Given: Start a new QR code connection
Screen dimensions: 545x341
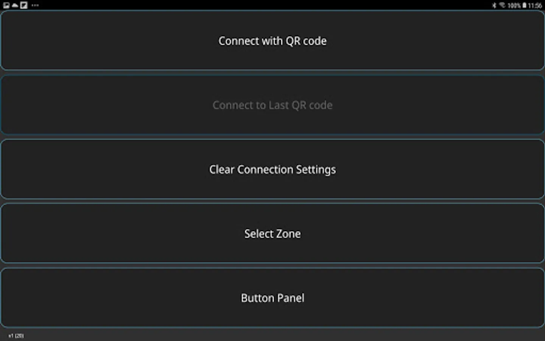Looking at the screenshot, I should pyautogui.click(x=272, y=41).
